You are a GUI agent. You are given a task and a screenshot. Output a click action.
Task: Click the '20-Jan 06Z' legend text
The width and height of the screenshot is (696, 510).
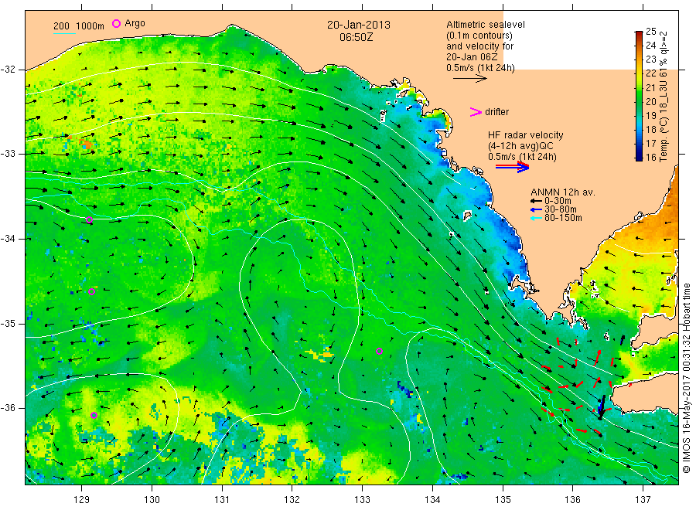pos(472,56)
